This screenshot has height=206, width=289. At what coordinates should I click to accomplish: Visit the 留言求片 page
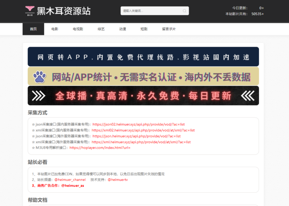point(169,29)
